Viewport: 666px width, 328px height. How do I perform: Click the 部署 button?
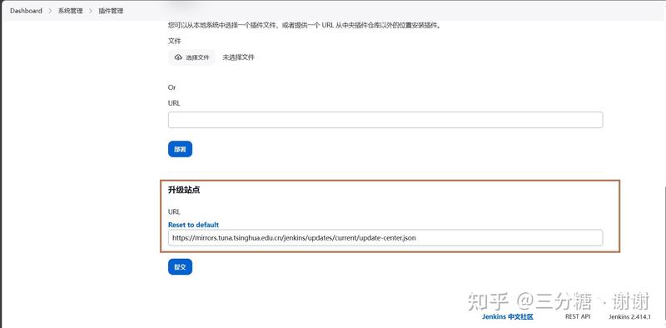[x=180, y=149]
